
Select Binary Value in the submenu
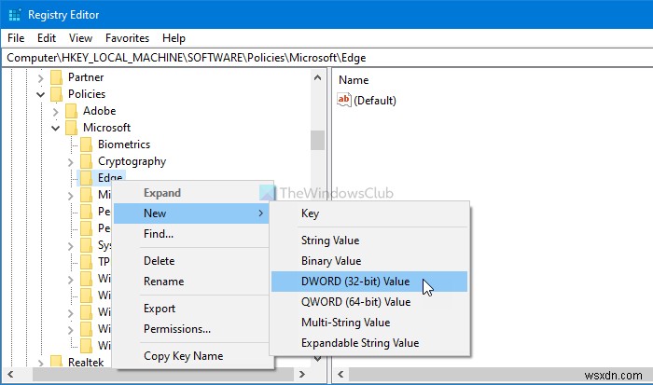point(369,261)
